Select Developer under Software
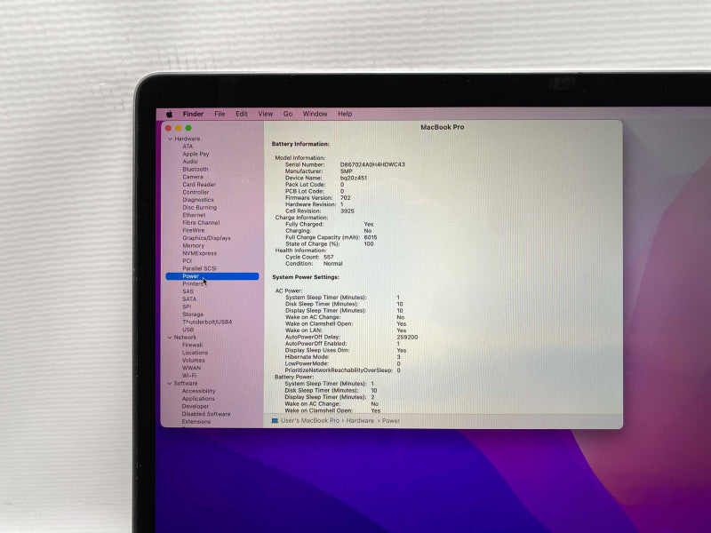This screenshot has height=533, width=711. [x=196, y=407]
